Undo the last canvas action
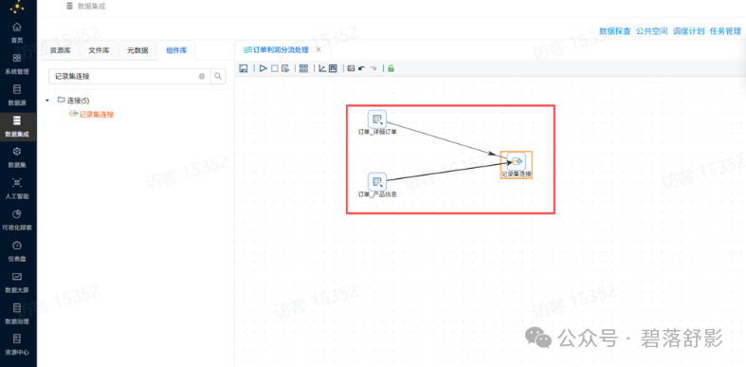 (x=361, y=68)
